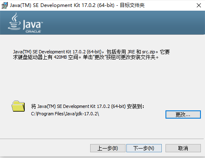This screenshot has height=158, width=205.
Task: Close the installer window with the X
Action: coord(199,5)
